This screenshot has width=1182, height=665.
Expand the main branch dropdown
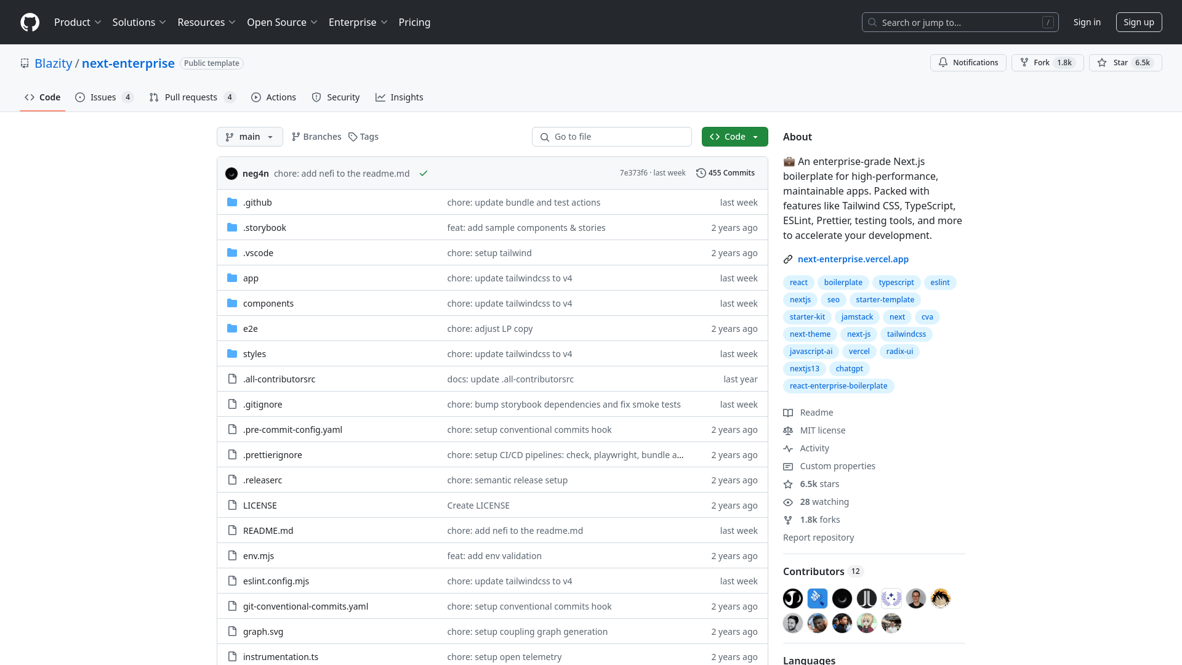(x=249, y=137)
